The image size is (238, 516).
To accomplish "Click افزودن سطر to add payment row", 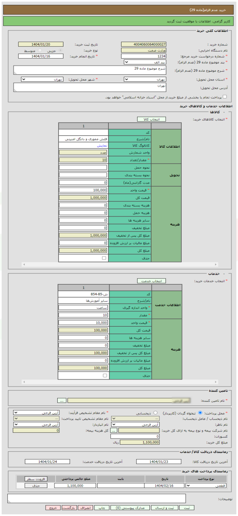I will [x=36, y=479].
